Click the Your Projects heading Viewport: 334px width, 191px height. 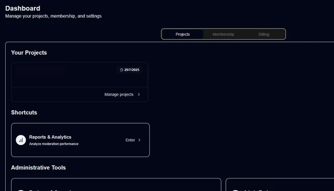tap(29, 53)
